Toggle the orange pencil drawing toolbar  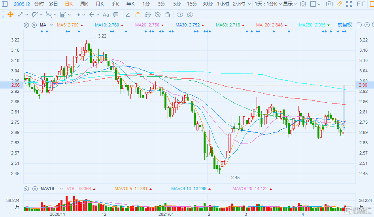(x=339, y=4)
